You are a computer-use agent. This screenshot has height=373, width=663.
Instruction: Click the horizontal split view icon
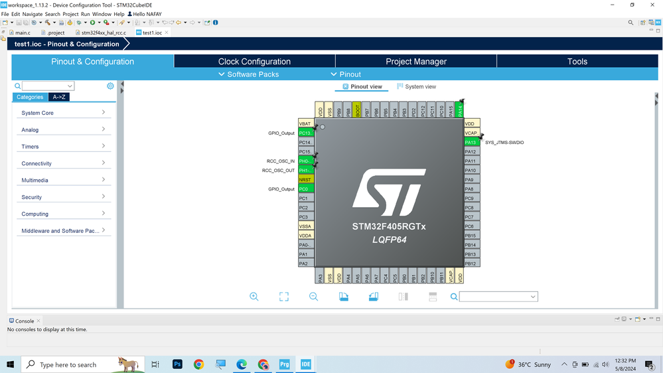[x=433, y=297]
